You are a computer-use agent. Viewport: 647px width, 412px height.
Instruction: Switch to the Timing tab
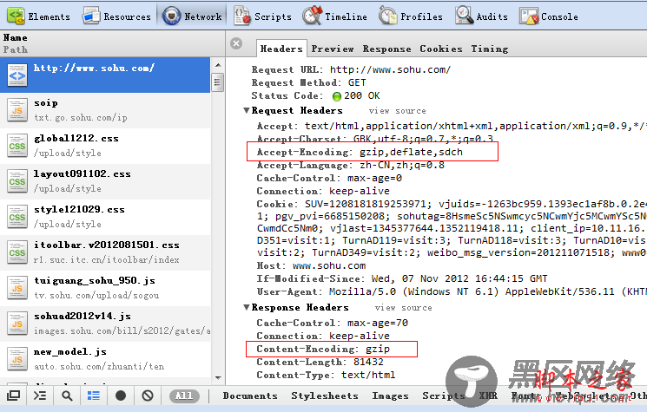coord(490,49)
